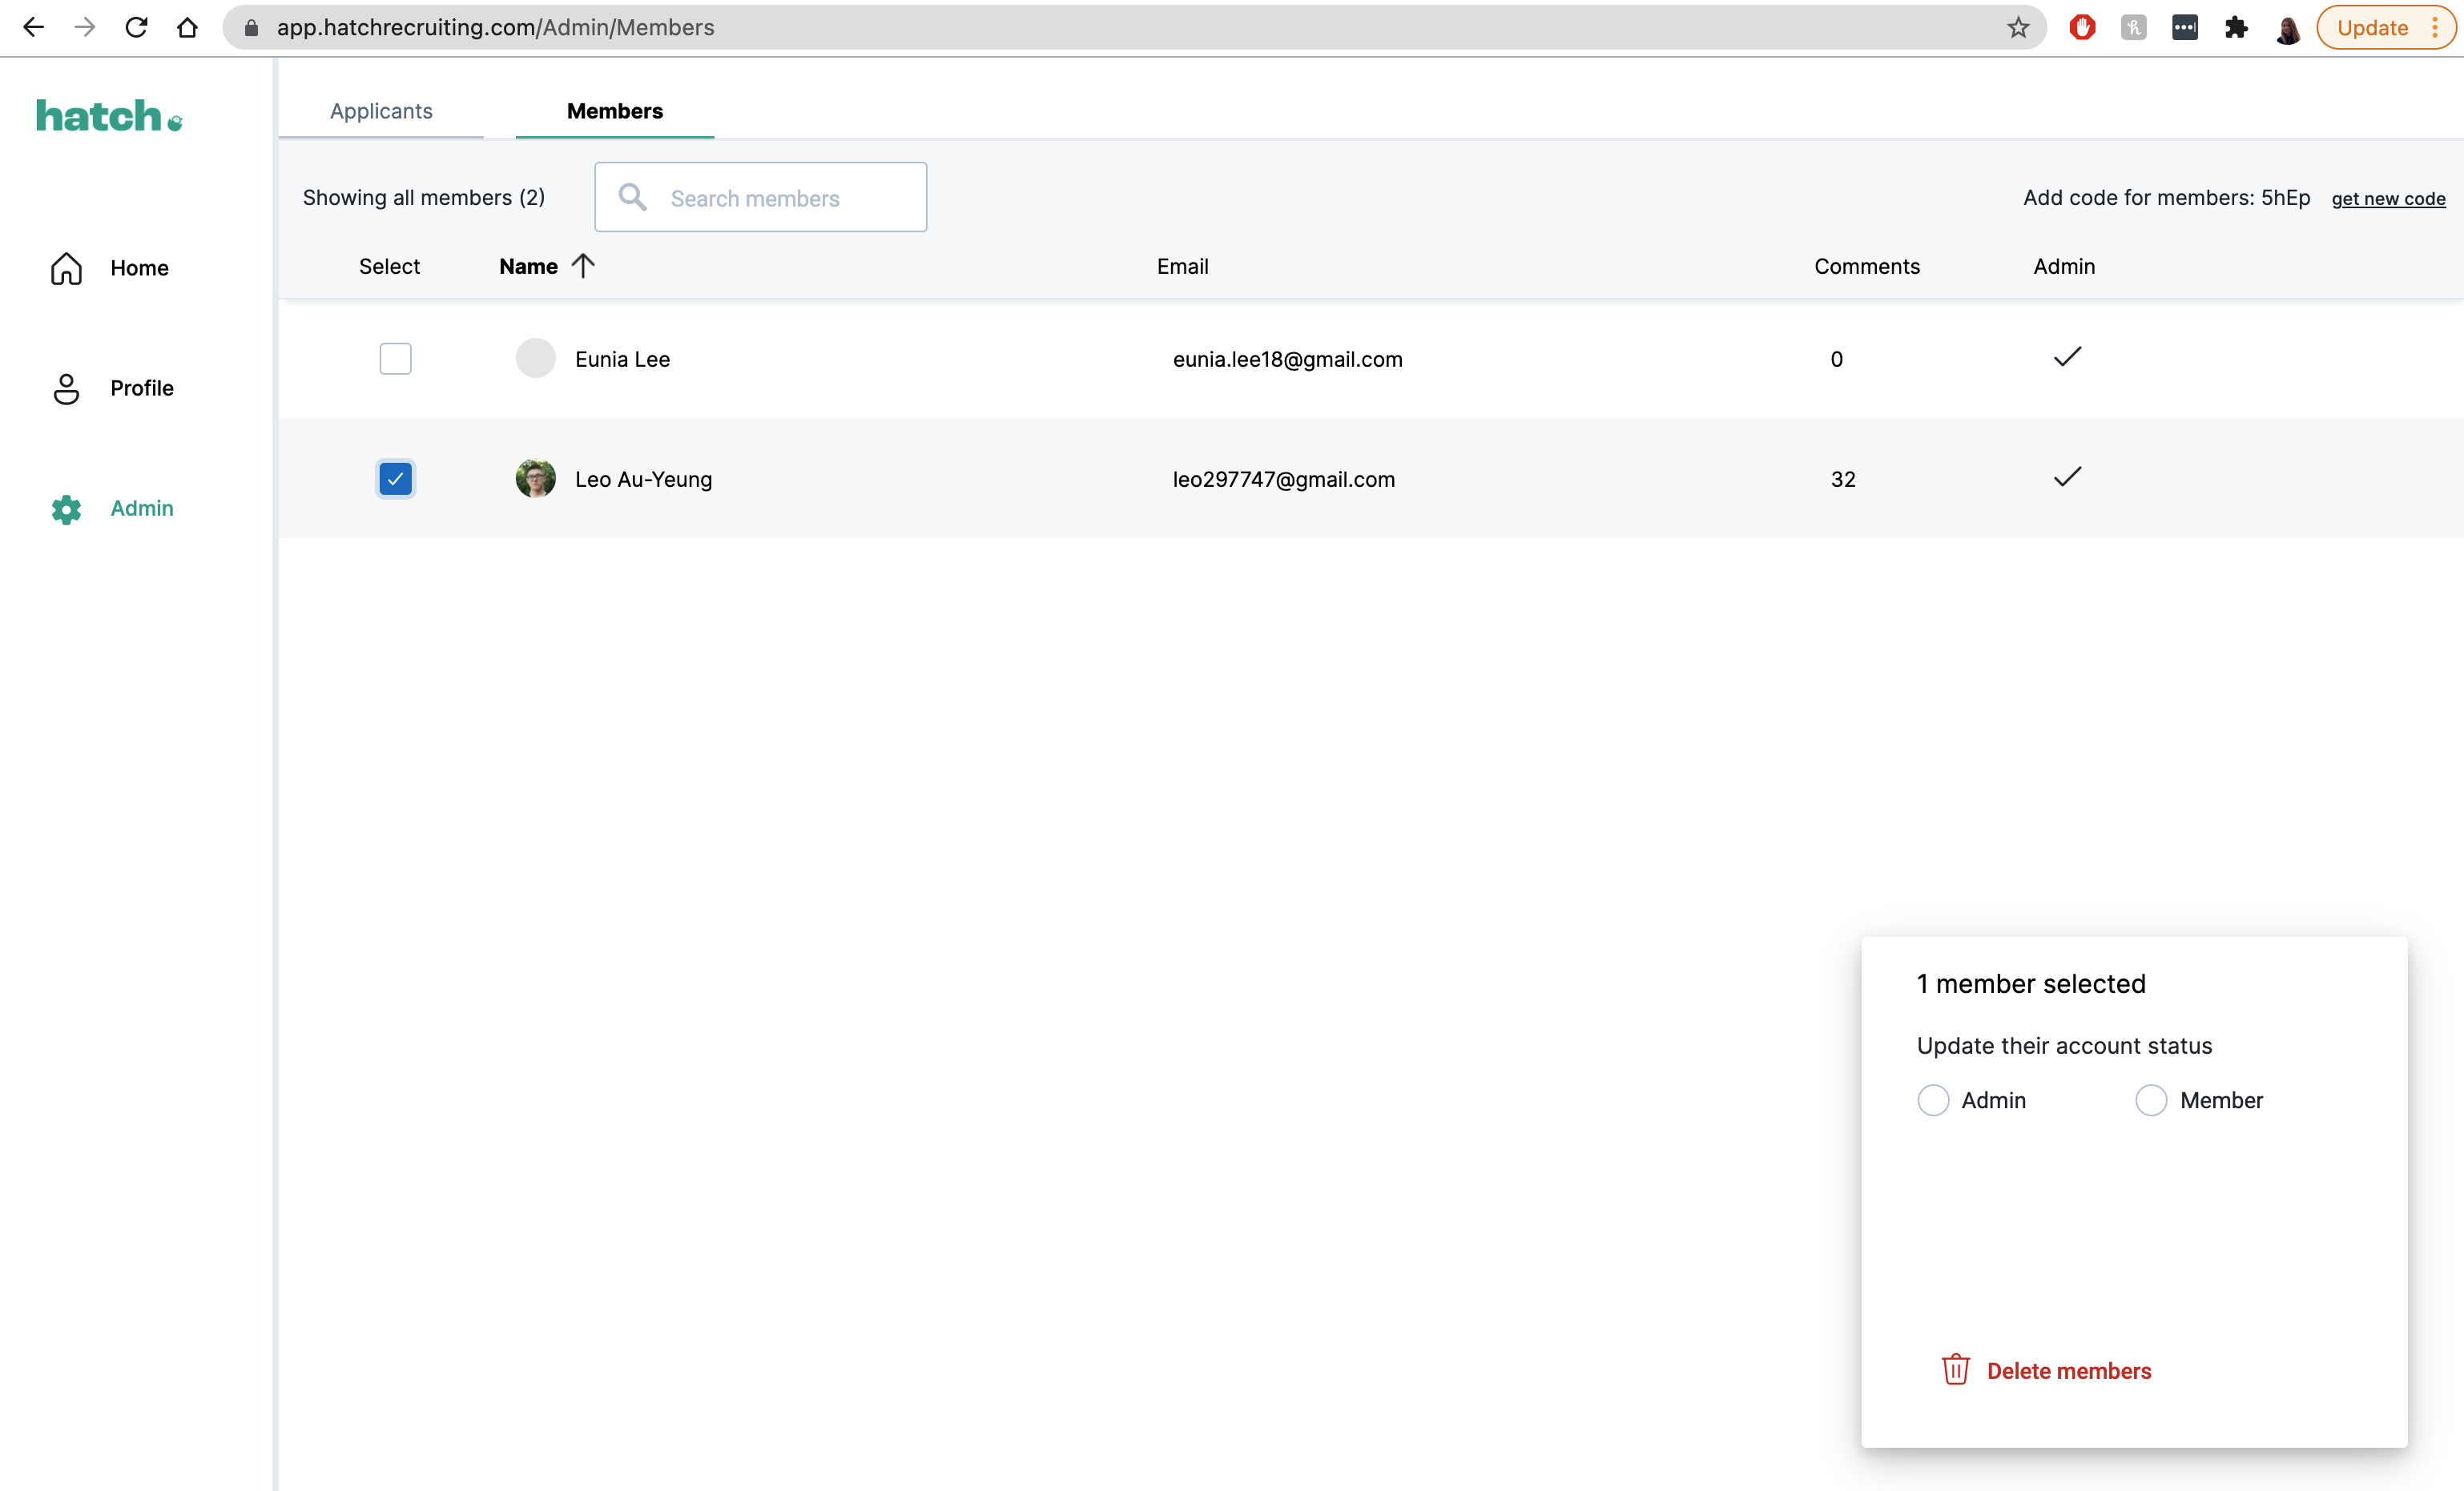Screen dimensions: 2464x1491
Task: Click the red trash delete icon
Action: pyautogui.click(x=1955, y=1369)
